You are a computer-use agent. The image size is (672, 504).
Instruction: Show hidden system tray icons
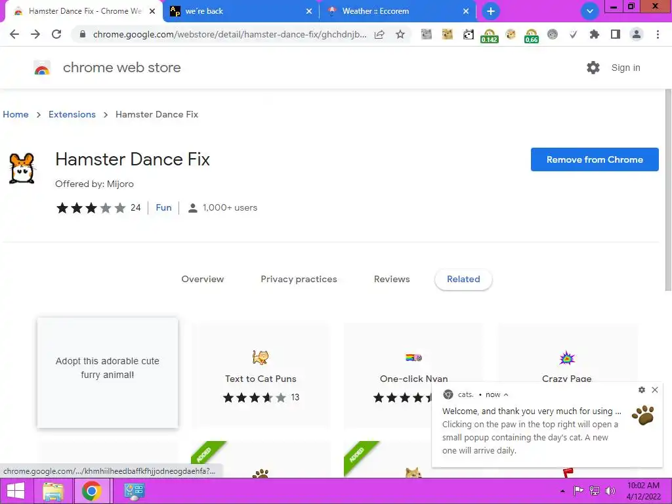[x=562, y=491]
